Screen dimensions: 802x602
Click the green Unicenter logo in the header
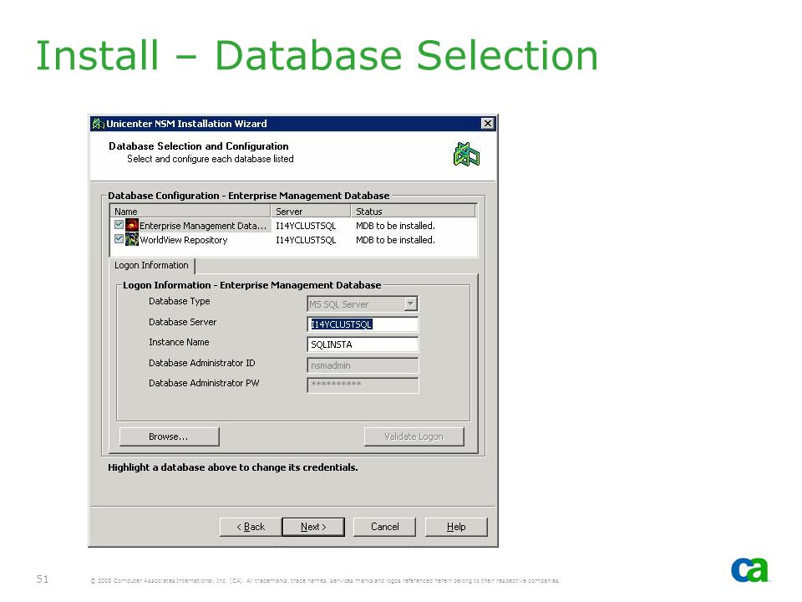pyautogui.click(x=466, y=155)
